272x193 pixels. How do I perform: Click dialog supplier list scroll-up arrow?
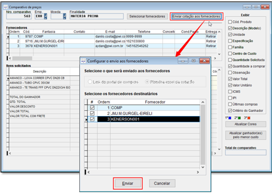(x=203, y=102)
